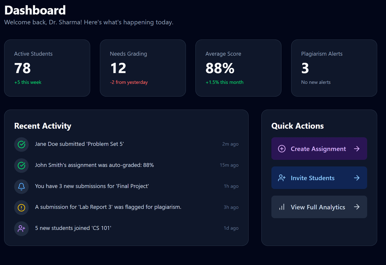Select the bell notification icon for new submissions
Image resolution: width=386 pixels, height=265 pixels.
click(x=21, y=186)
